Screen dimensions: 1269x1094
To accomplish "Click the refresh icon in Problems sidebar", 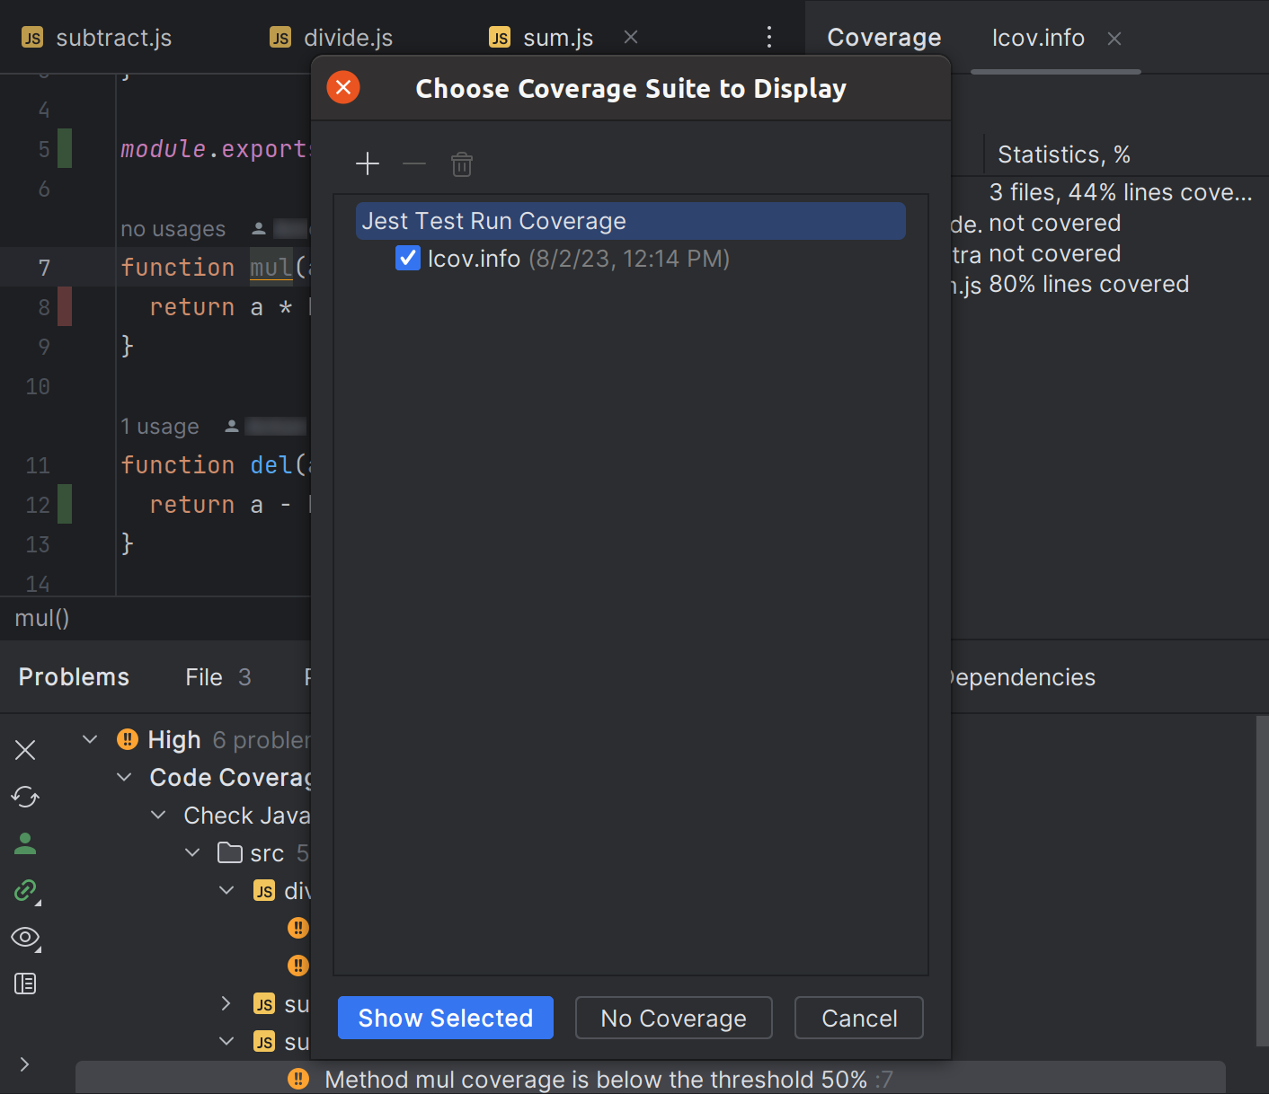I will [x=25, y=797].
